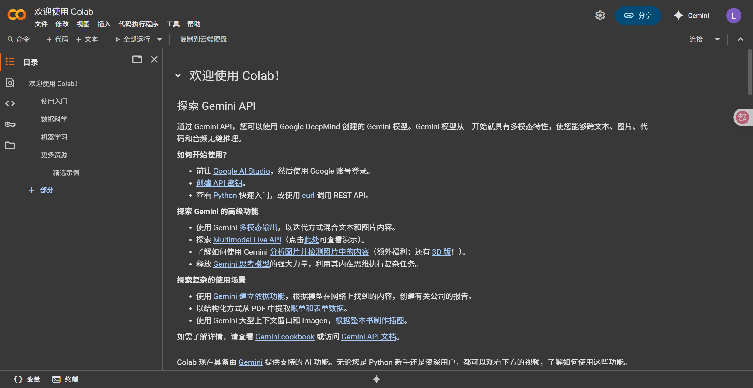Collapse the header with the up chevron

pos(741,39)
